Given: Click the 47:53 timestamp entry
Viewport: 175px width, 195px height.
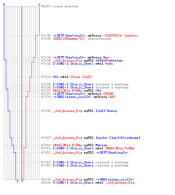Looking at the screenshot, I should (46, 152).
